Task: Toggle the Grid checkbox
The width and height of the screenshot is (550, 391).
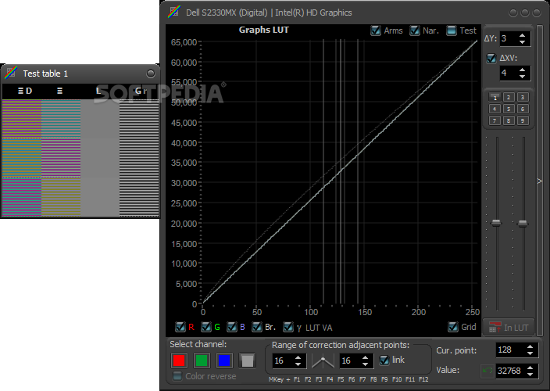Action: (453, 327)
